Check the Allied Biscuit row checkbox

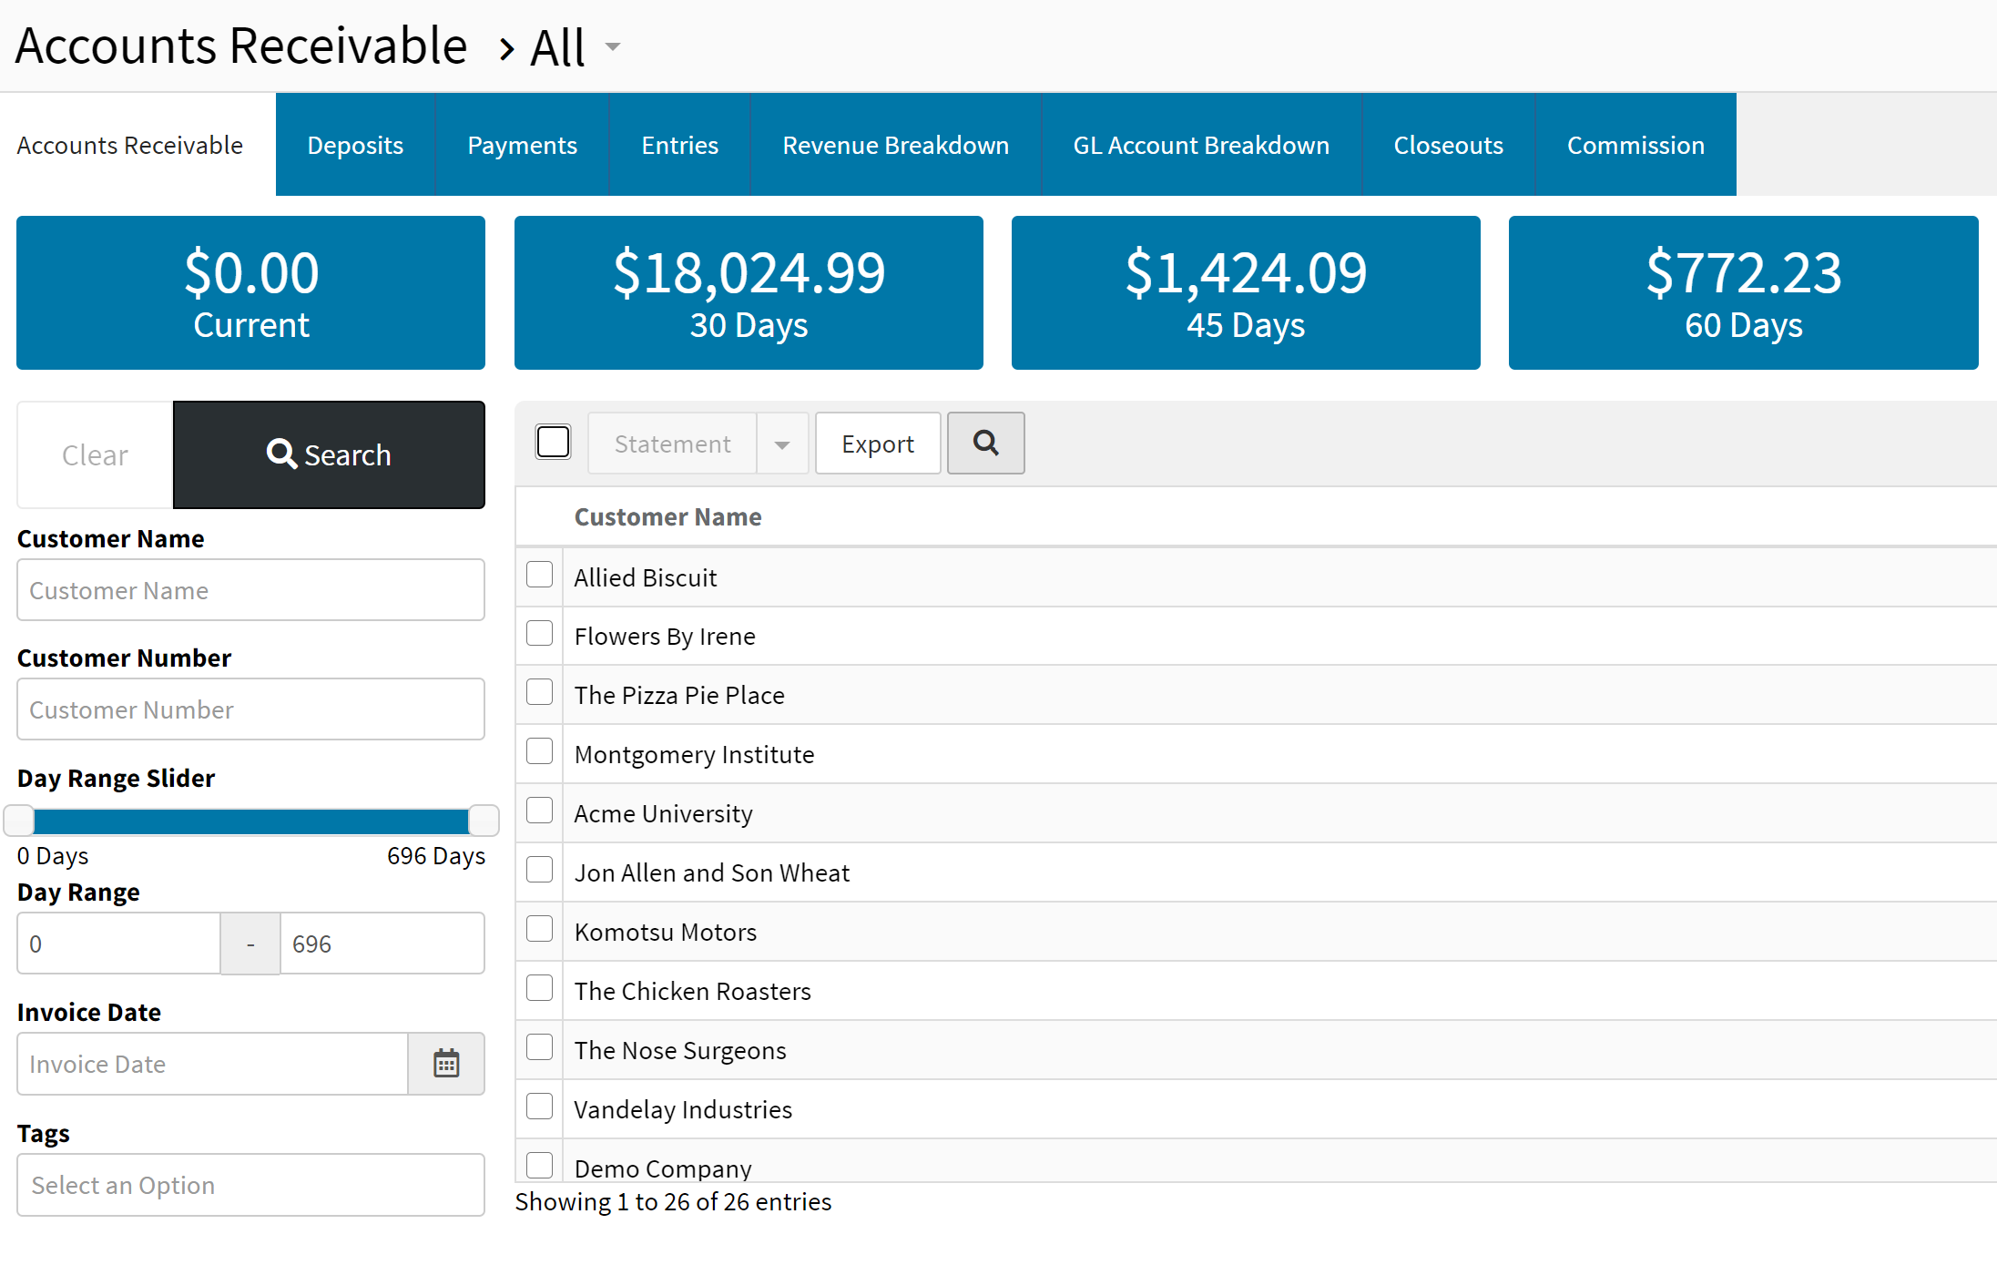coord(540,576)
